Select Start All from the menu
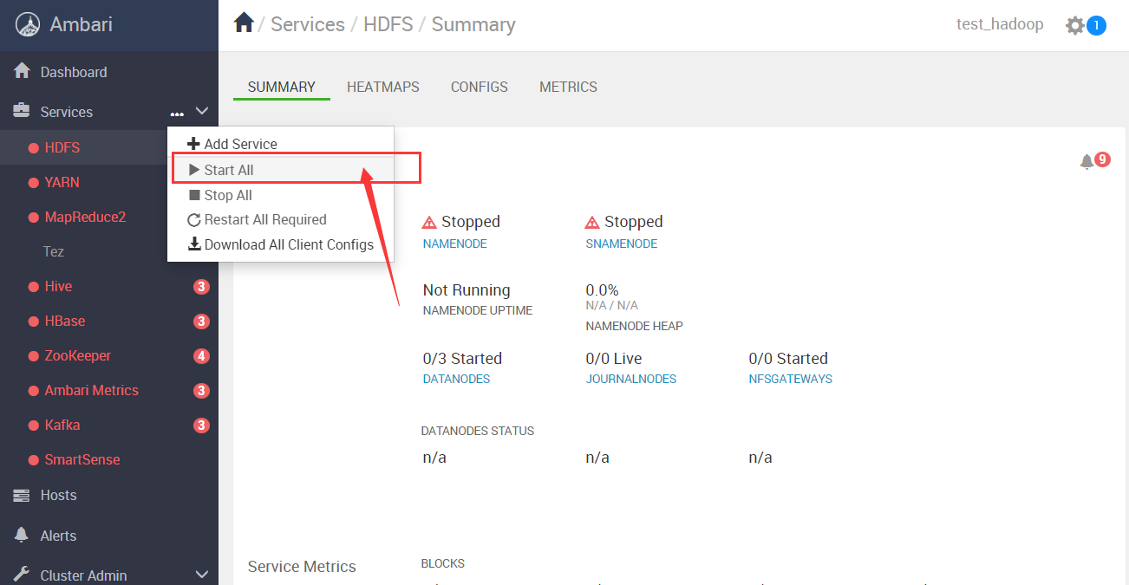 click(229, 170)
